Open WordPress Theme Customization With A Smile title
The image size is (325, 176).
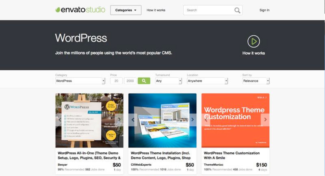[232, 156]
